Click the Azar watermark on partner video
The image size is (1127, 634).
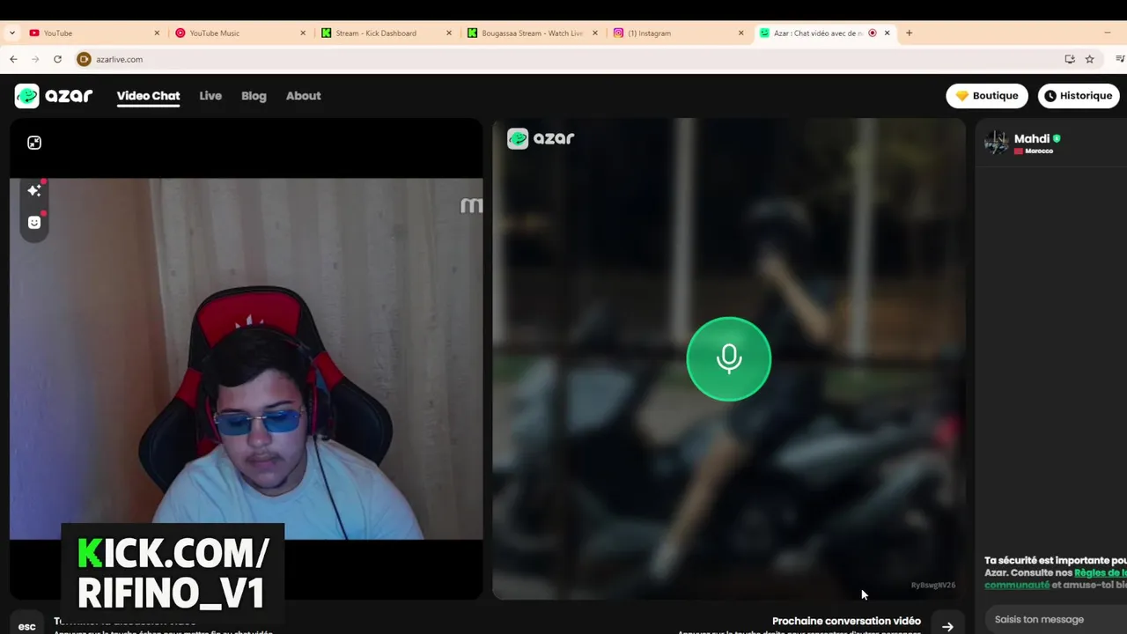pyautogui.click(x=541, y=138)
